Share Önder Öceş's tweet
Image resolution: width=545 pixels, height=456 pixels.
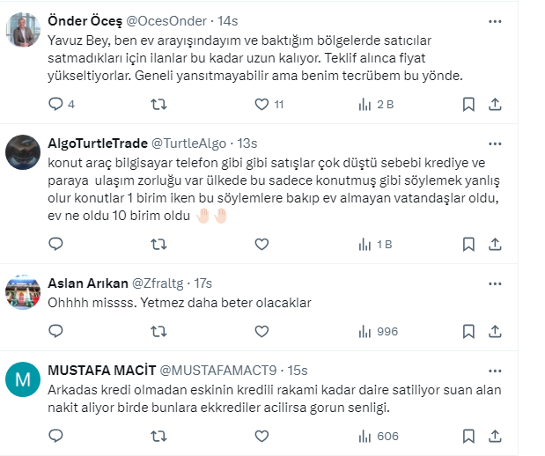[495, 105]
